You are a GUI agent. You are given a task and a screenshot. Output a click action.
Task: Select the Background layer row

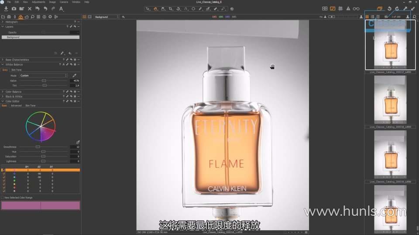pyautogui.click(x=41, y=37)
